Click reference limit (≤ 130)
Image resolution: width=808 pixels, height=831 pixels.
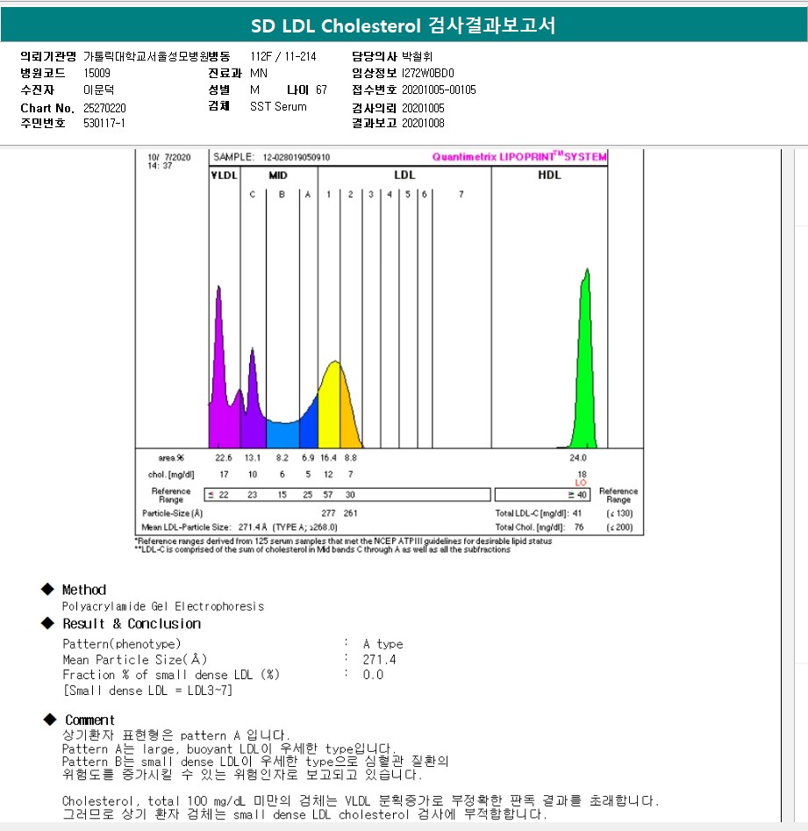point(619,513)
